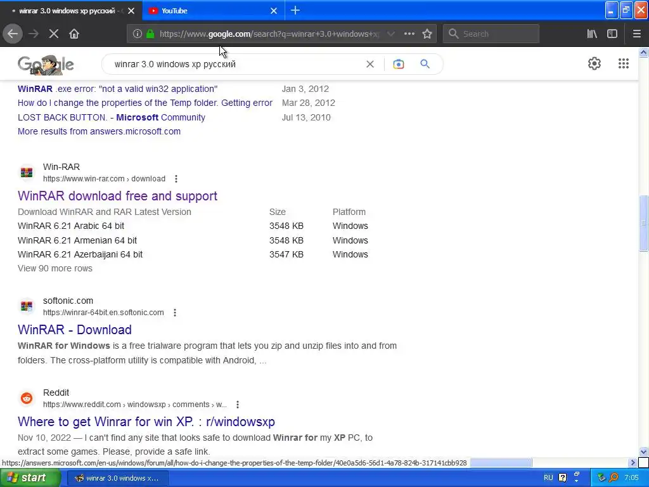Open More results from answers.microsoft.com

click(99, 131)
